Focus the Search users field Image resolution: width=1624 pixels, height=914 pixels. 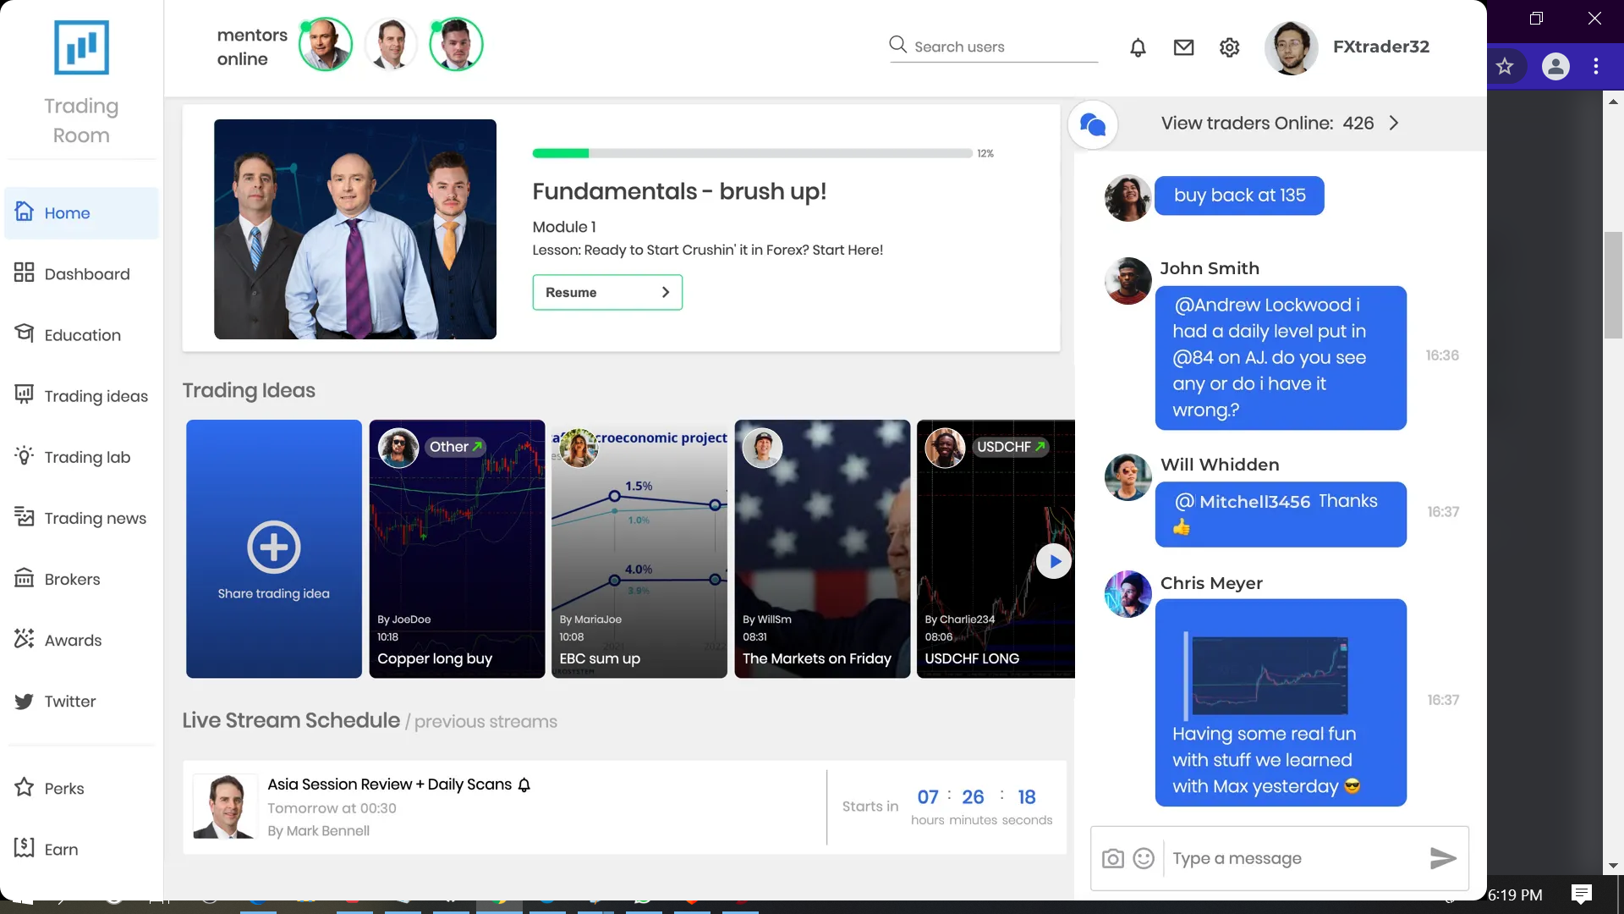(994, 47)
